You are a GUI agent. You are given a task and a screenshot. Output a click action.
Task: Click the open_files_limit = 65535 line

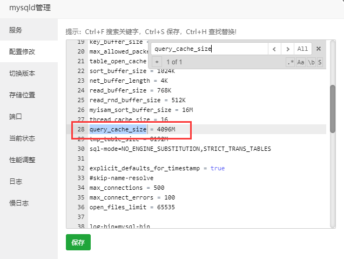[132, 207]
